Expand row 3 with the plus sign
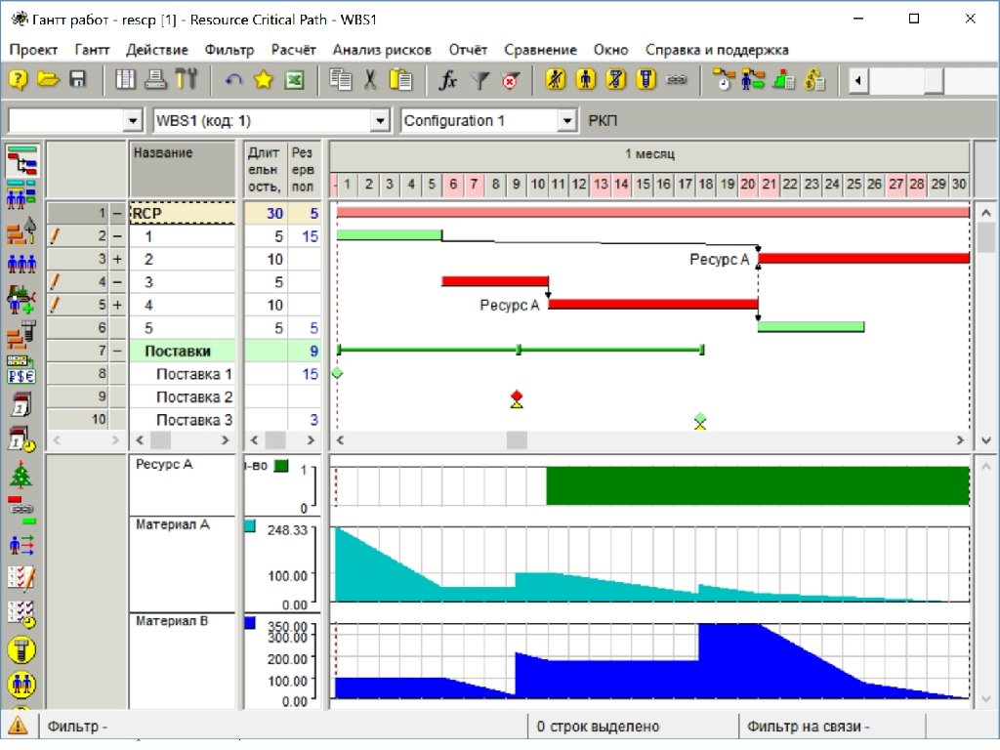 [117, 259]
